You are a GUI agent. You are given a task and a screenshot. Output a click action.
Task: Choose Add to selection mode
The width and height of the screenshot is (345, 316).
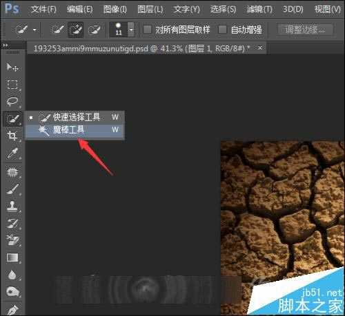[x=76, y=30]
